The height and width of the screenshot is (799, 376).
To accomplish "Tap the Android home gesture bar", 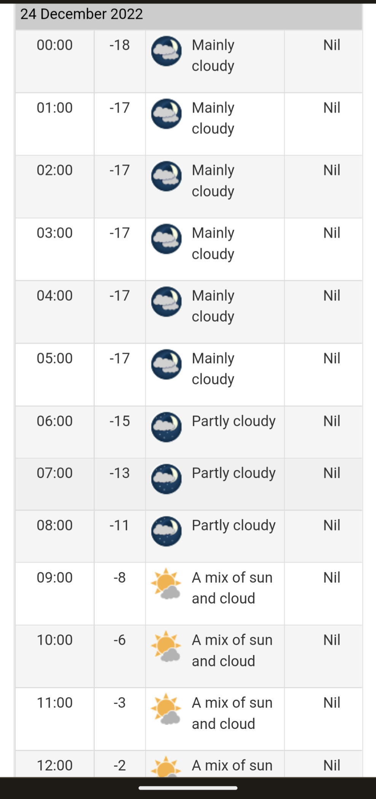I will tap(188, 788).
